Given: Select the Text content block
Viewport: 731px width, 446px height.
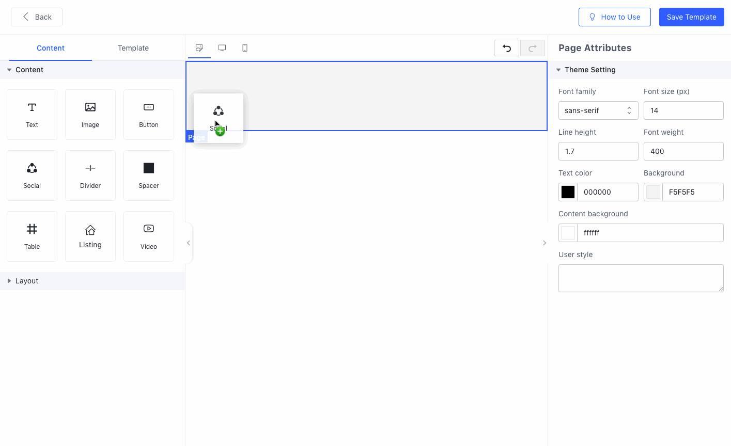Looking at the screenshot, I should click(32, 115).
